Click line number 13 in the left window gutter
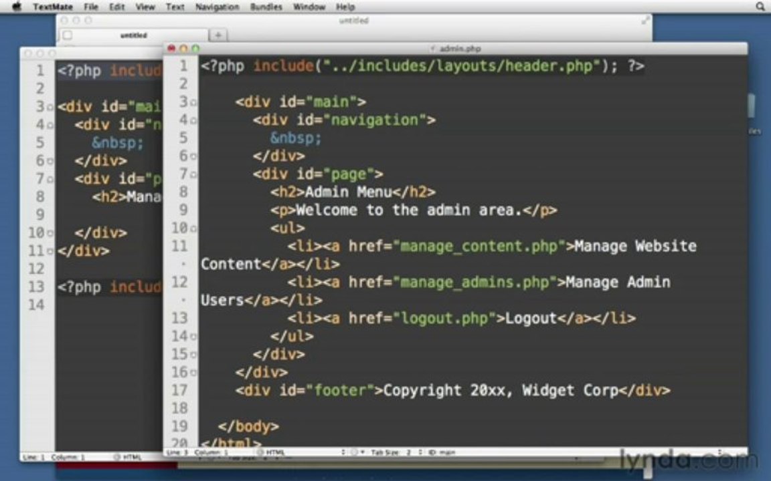 point(36,287)
